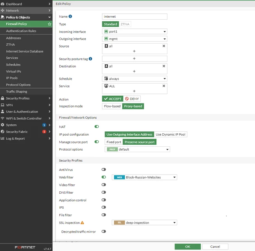The image size is (255, 251).
Task: Click the Security Fabric icon
Action: click(2, 132)
